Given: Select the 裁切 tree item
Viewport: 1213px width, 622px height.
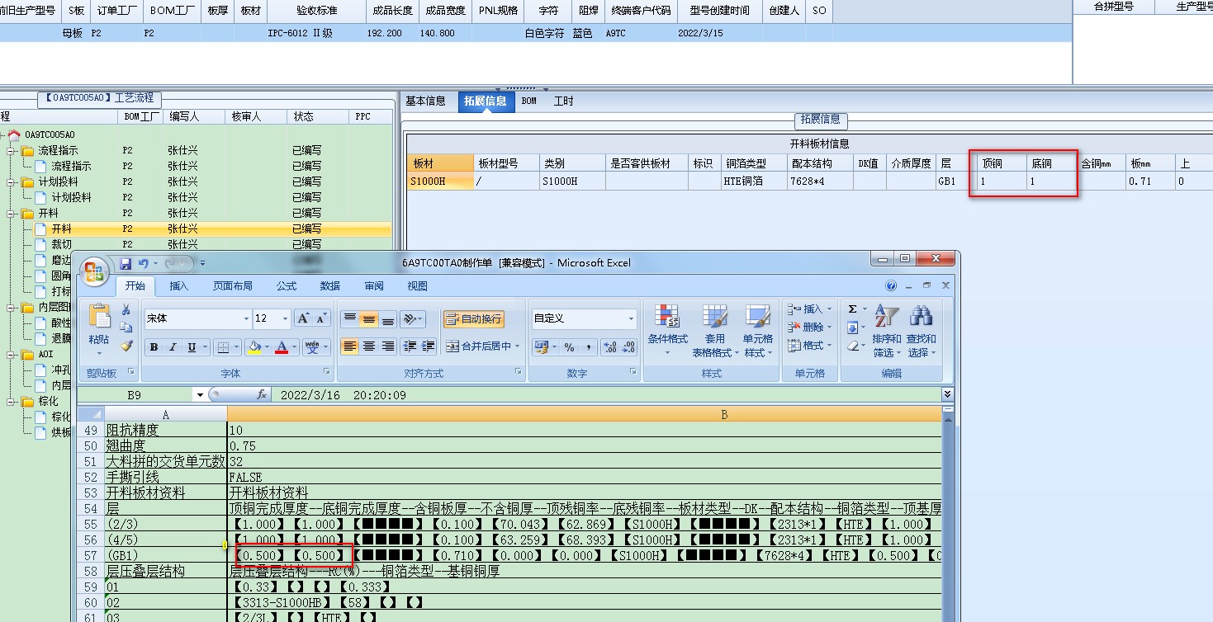Looking at the screenshot, I should pyautogui.click(x=62, y=244).
